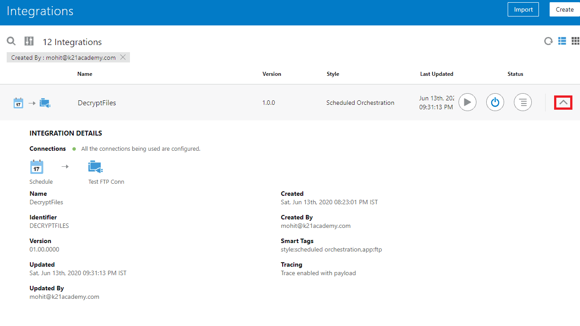Open the search integrations icon

(11, 41)
